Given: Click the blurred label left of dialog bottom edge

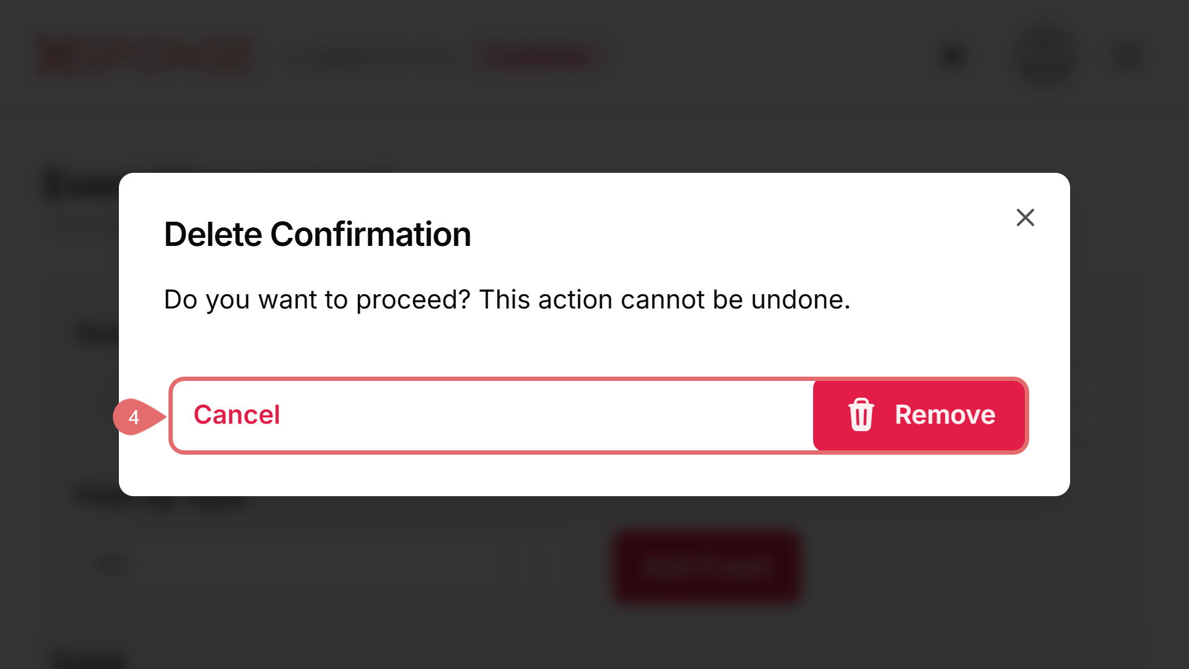Looking at the screenshot, I should (96, 496).
